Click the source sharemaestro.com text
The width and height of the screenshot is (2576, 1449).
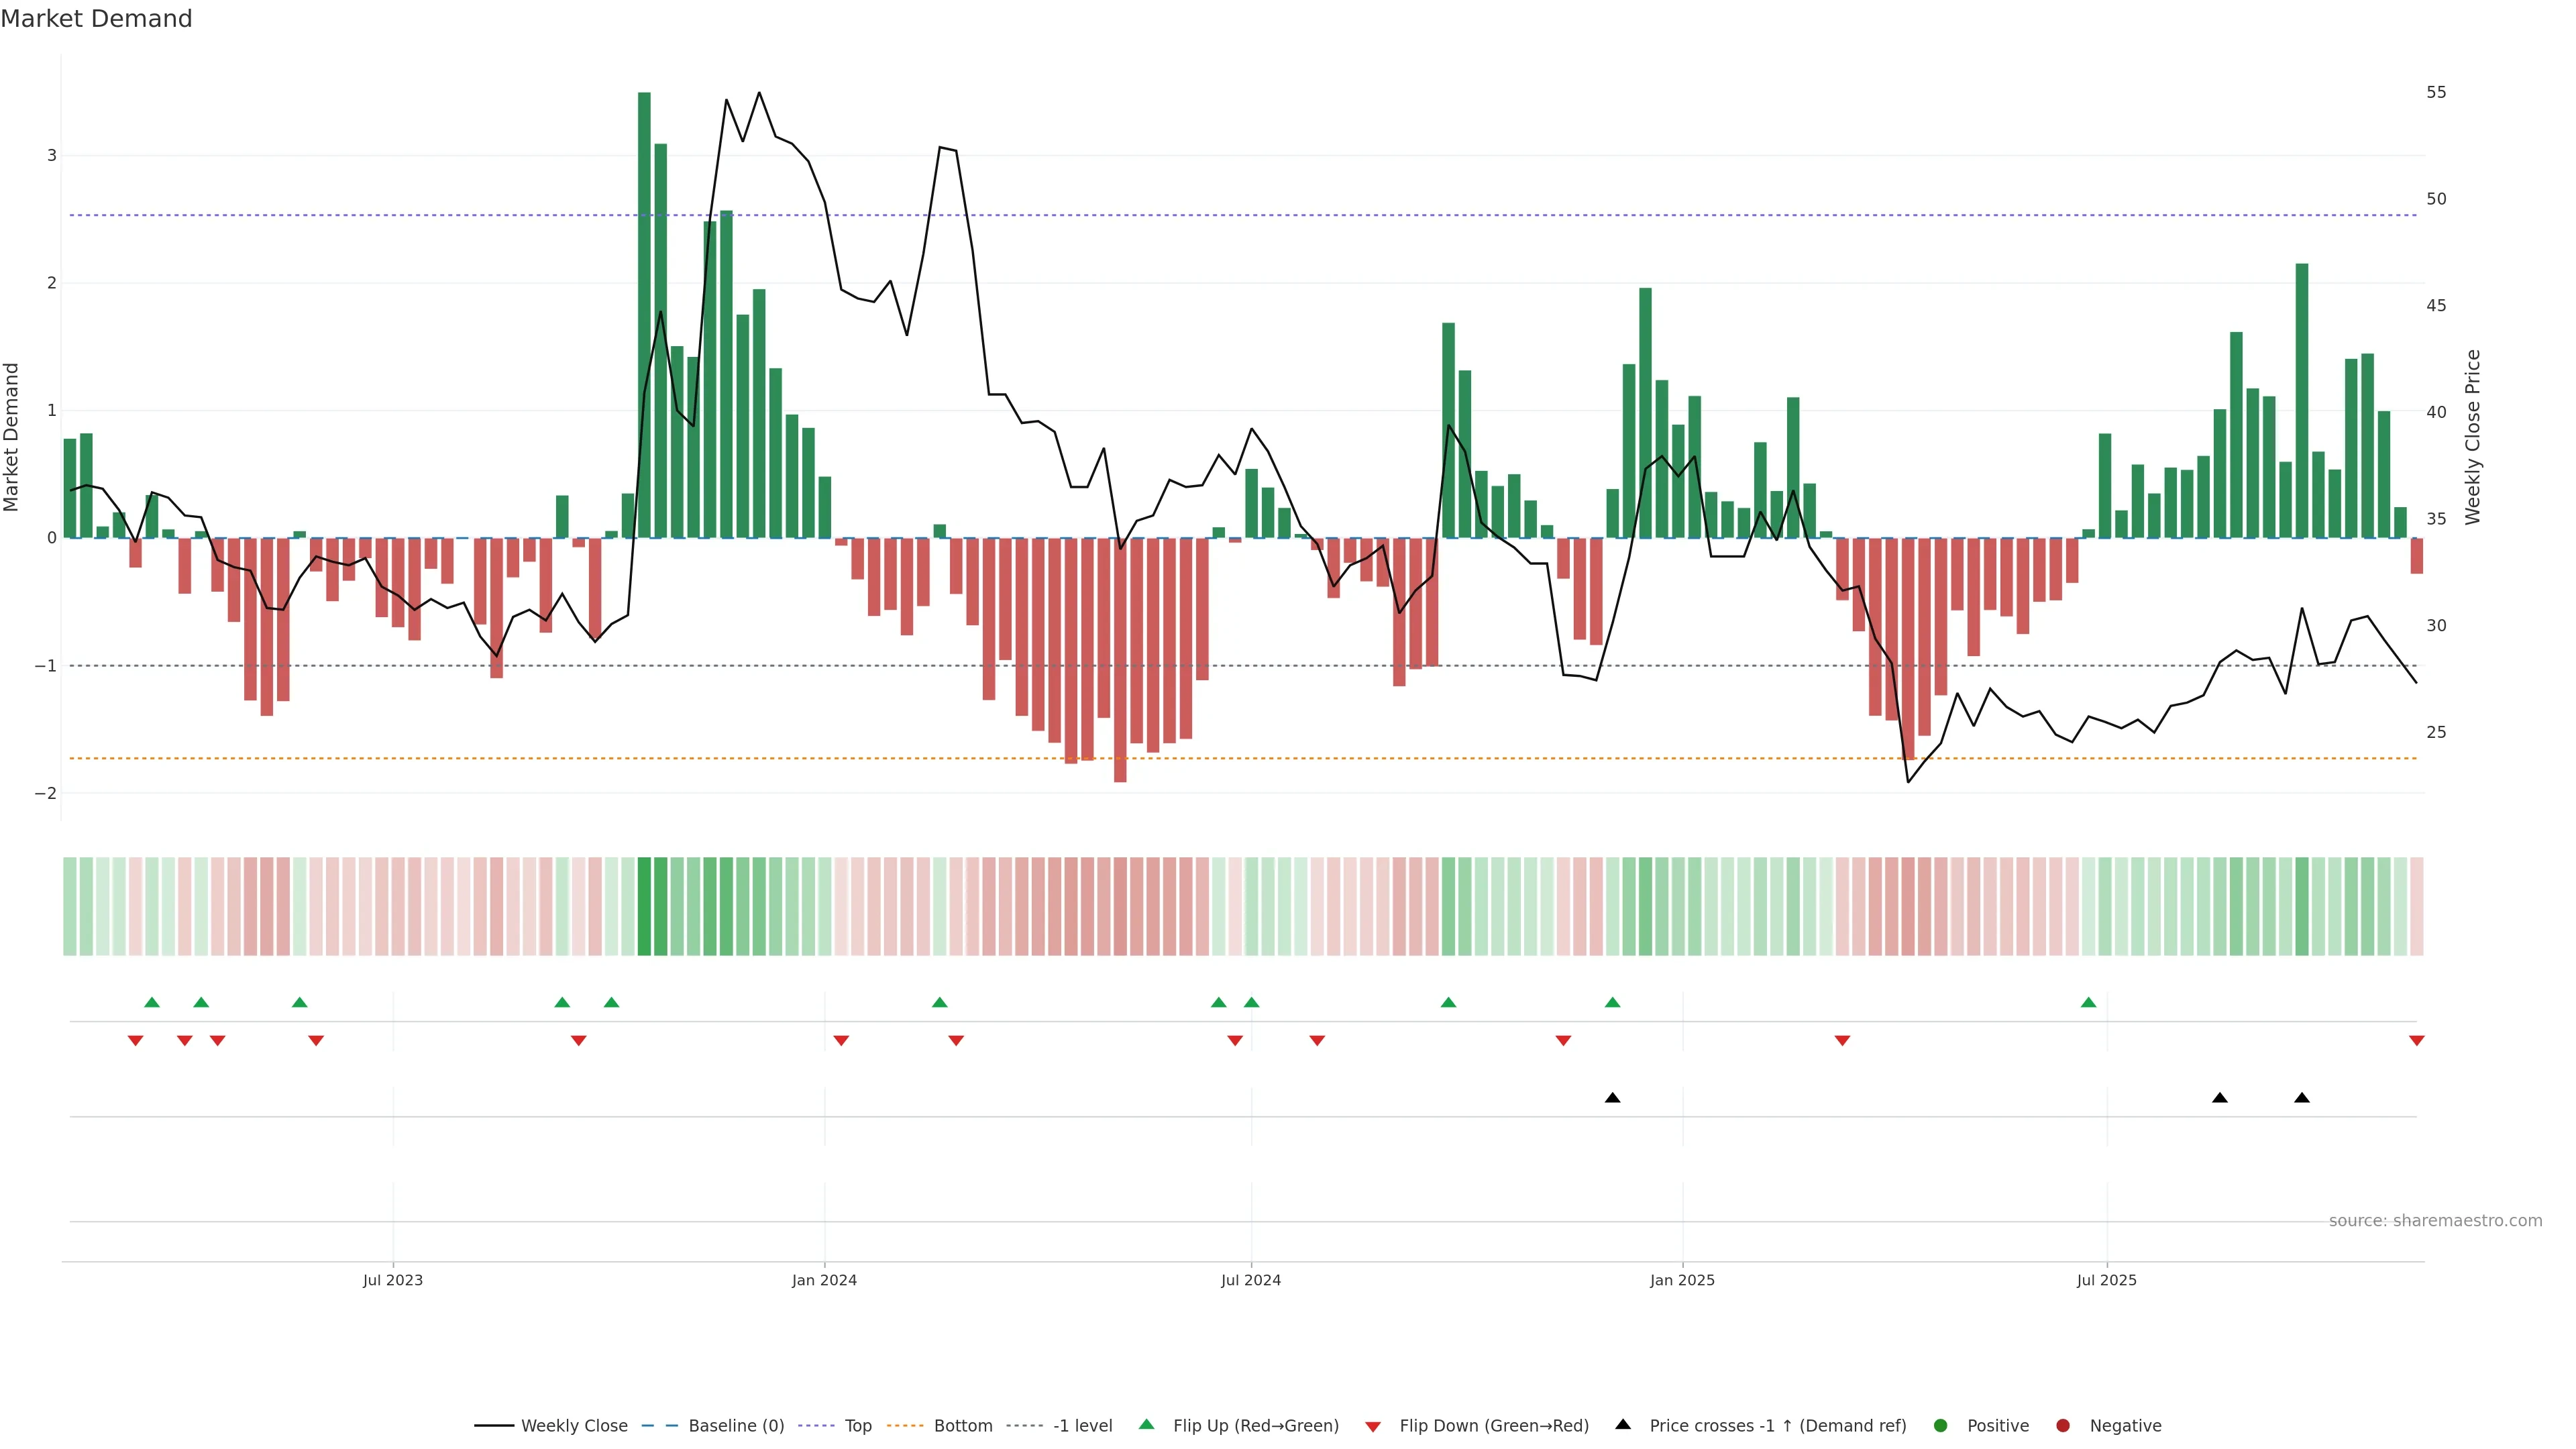2435,1221
